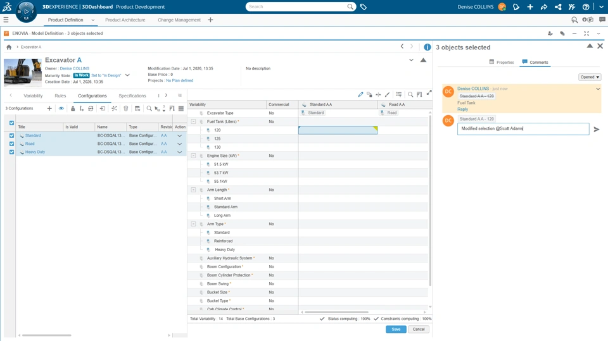Open the No Plan defined link
Viewport: 608px width, 341px height.
[179, 80]
